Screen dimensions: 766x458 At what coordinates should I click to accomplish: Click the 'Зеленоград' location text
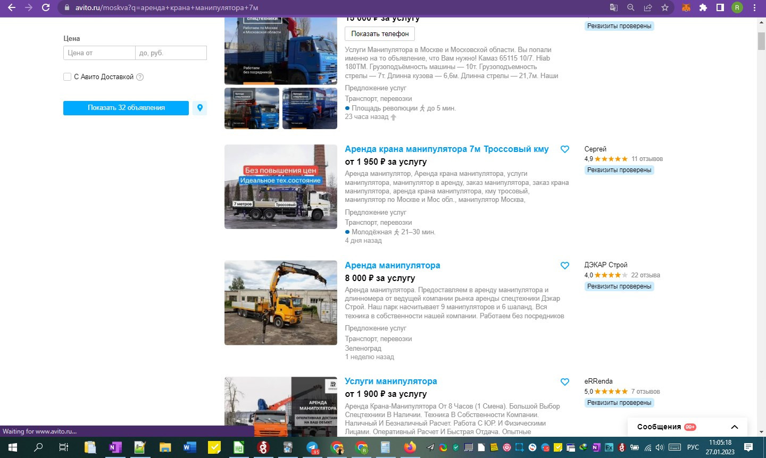pos(363,349)
